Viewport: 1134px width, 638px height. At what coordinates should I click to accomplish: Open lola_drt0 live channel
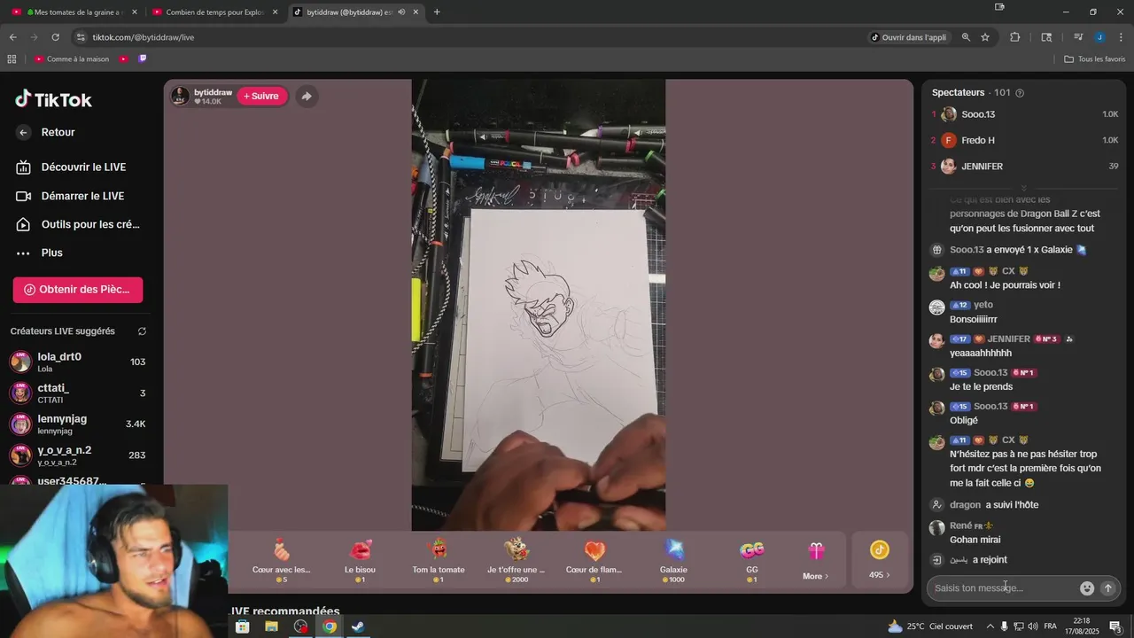[x=78, y=362]
